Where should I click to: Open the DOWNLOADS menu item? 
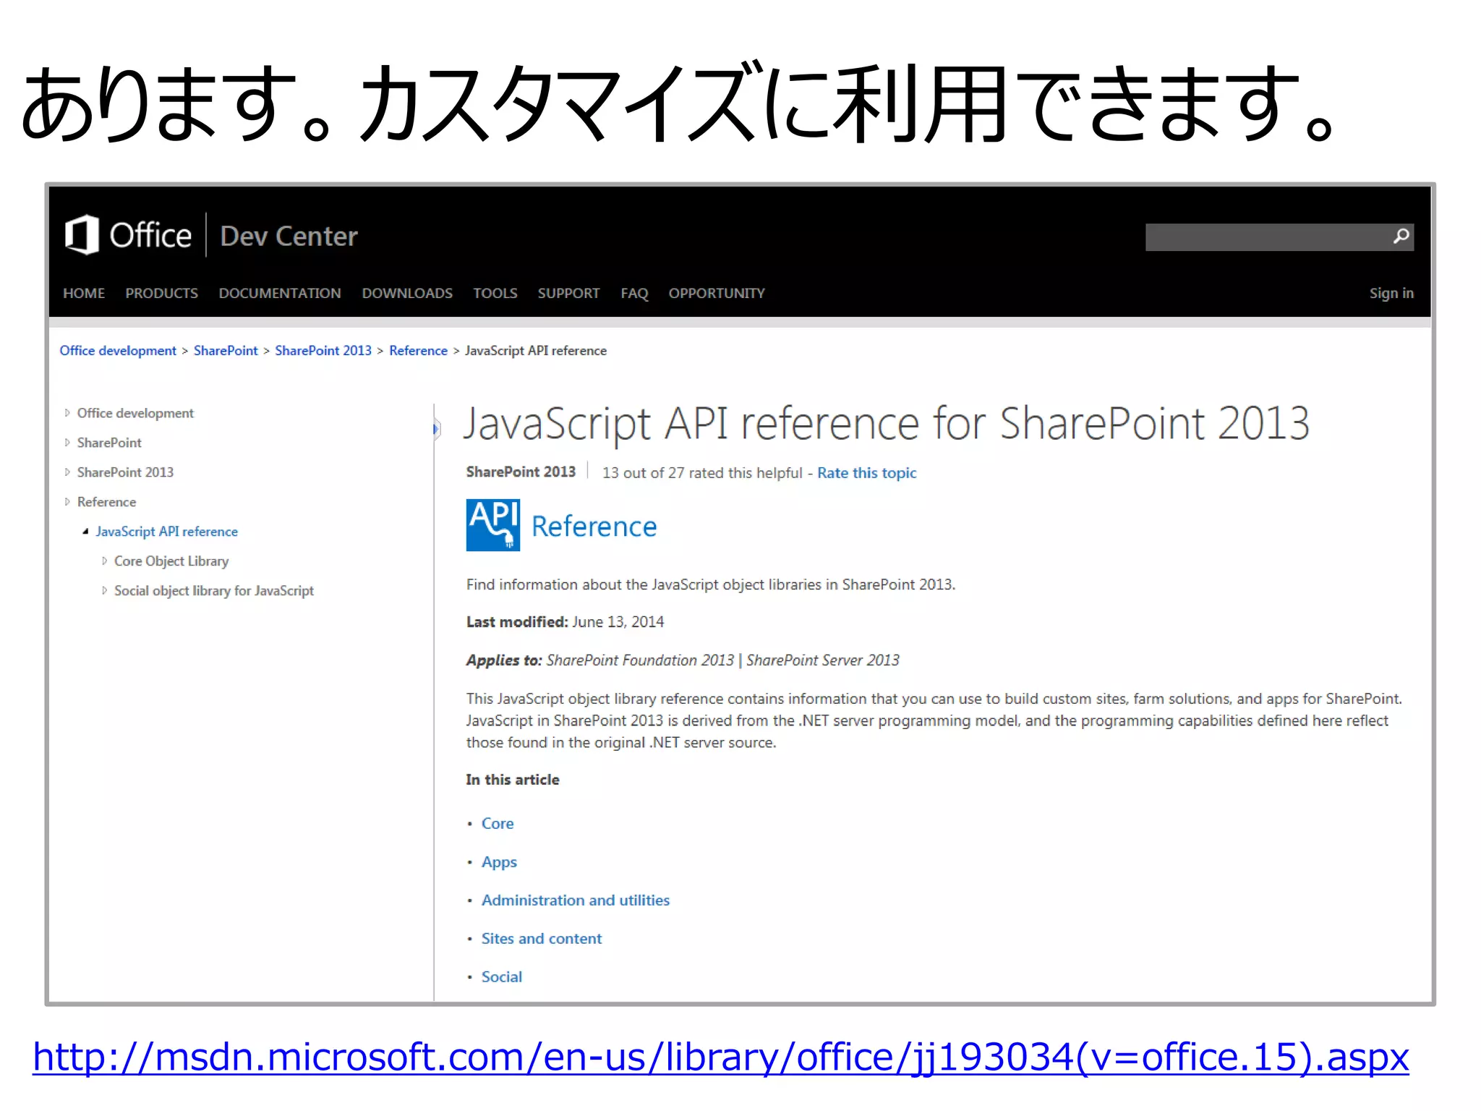407,293
